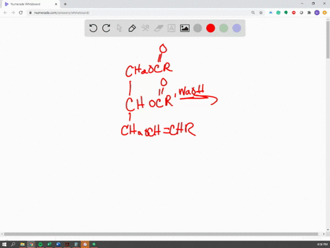This screenshot has width=330, height=248.
Task: Open the zoom magnifier in address bar
Action: pos(253,12)
